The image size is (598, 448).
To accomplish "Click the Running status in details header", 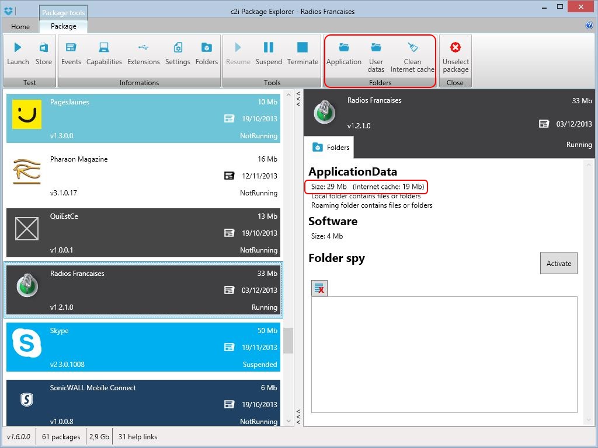I will pos(579,145).
